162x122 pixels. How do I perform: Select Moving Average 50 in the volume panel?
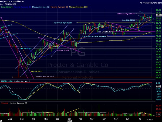[x=18, y=103]
